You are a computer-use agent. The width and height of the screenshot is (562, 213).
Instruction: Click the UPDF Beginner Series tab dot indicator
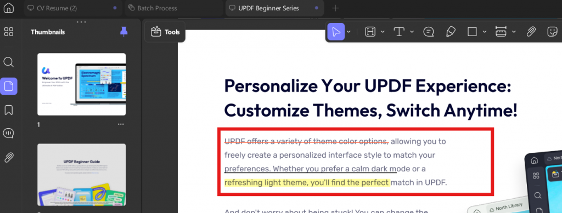(317, 8)
